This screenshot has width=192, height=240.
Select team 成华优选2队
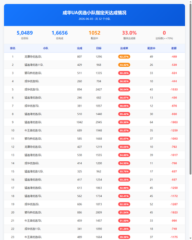(x=32, y=204)
